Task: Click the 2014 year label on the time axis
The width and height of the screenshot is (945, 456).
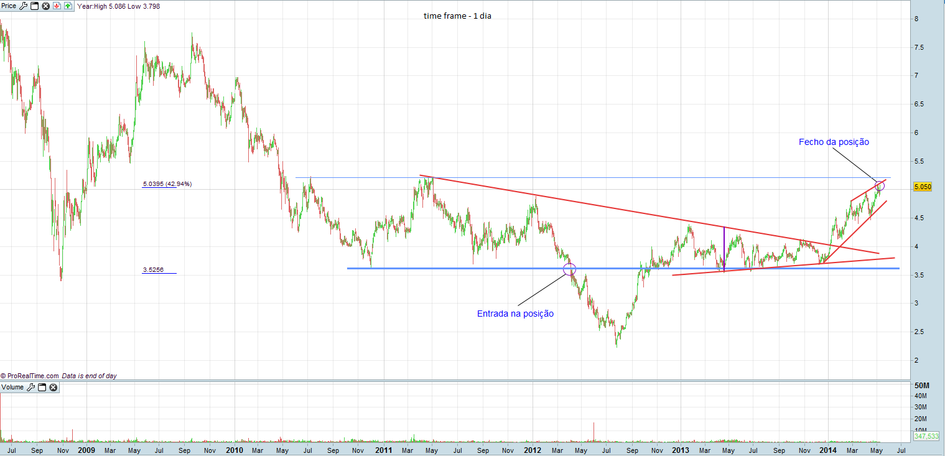Action: point(828,449)
